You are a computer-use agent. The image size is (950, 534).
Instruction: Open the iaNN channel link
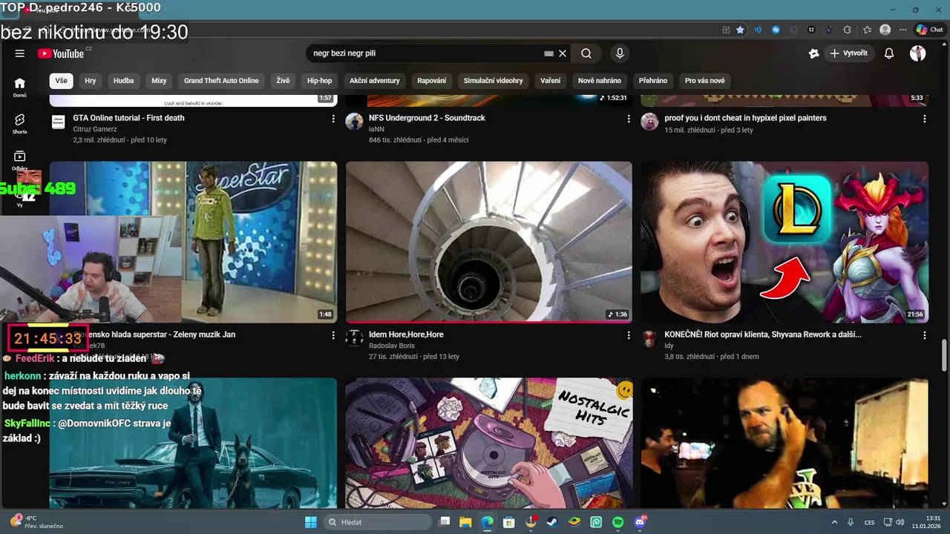click(376, 129)
